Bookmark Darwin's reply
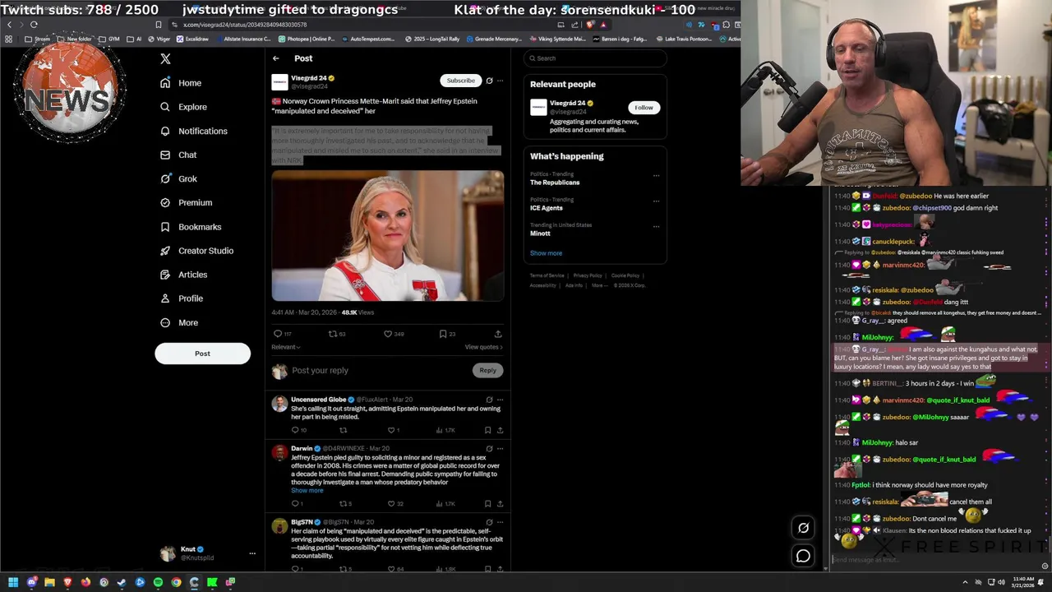The image size is (1052, 592). coord(487,504)
